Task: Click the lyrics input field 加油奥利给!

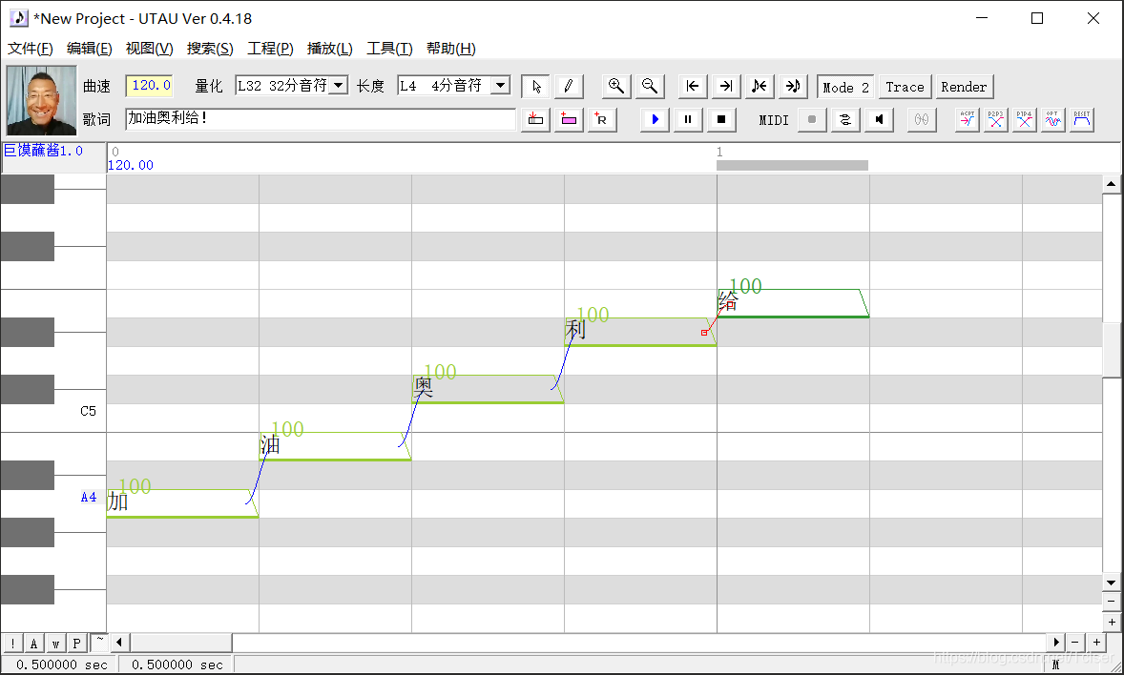Action: tap(321, 119)
